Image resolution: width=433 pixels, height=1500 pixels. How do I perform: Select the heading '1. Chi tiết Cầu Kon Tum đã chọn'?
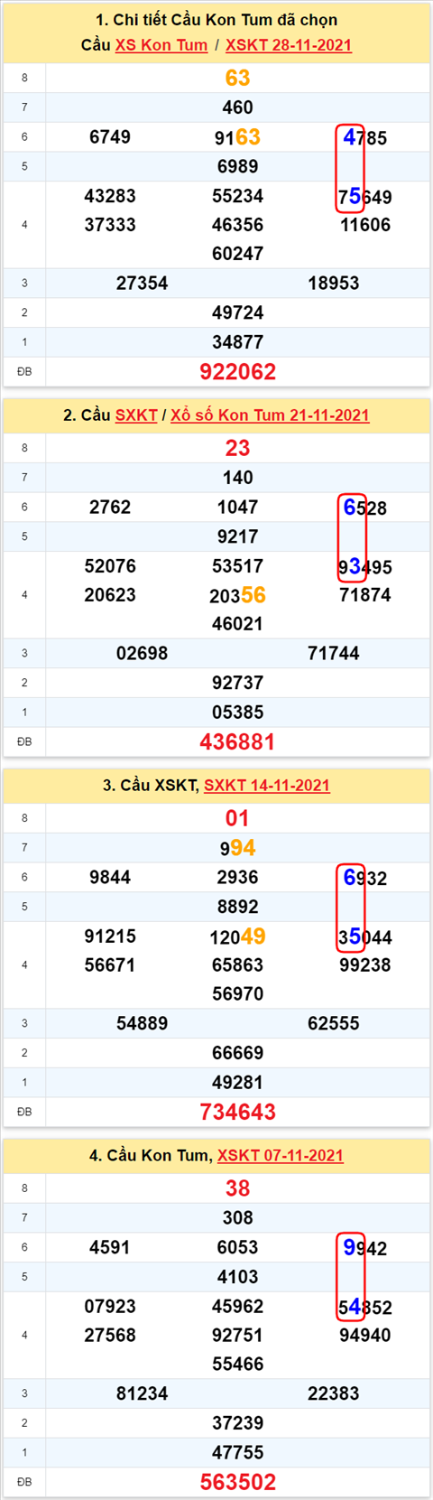pos(216,20)
